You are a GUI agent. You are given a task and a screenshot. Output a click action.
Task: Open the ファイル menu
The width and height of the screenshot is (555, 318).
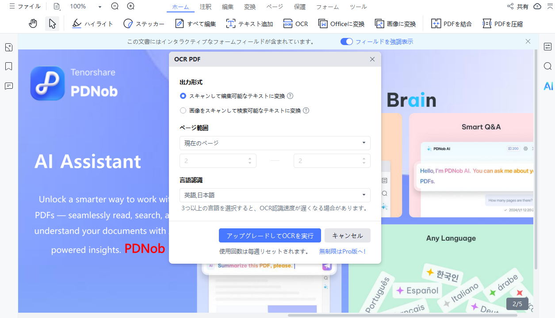[x=25, y=7]
